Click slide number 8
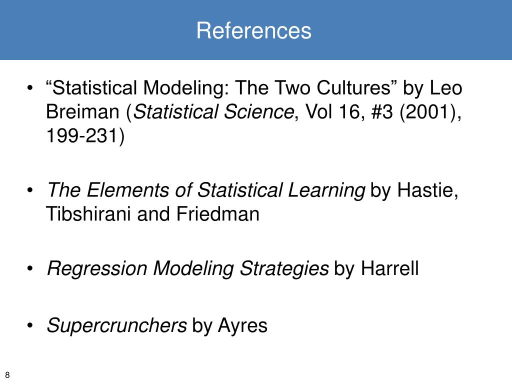This screenshot has width=512, height=384. pos(7,375)
